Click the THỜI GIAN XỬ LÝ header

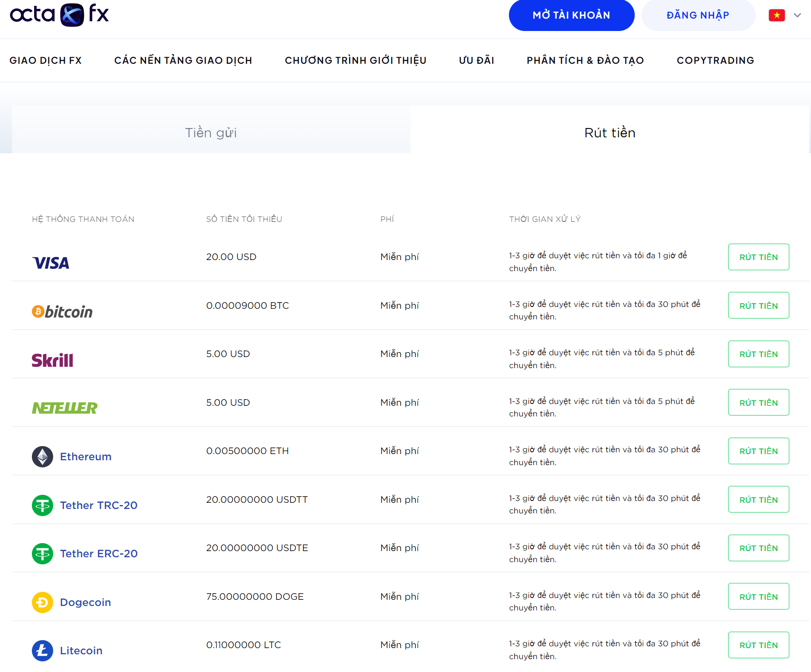(x=545, y=219)
